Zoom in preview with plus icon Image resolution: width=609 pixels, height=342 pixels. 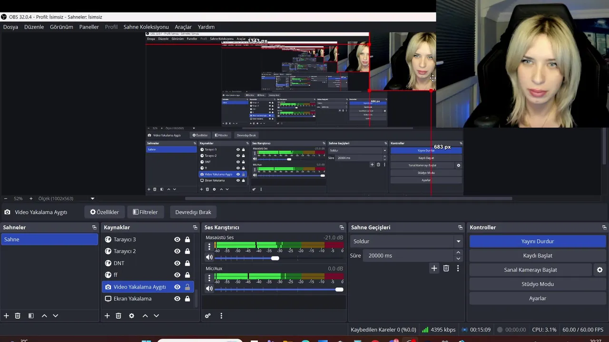(31, 199)
